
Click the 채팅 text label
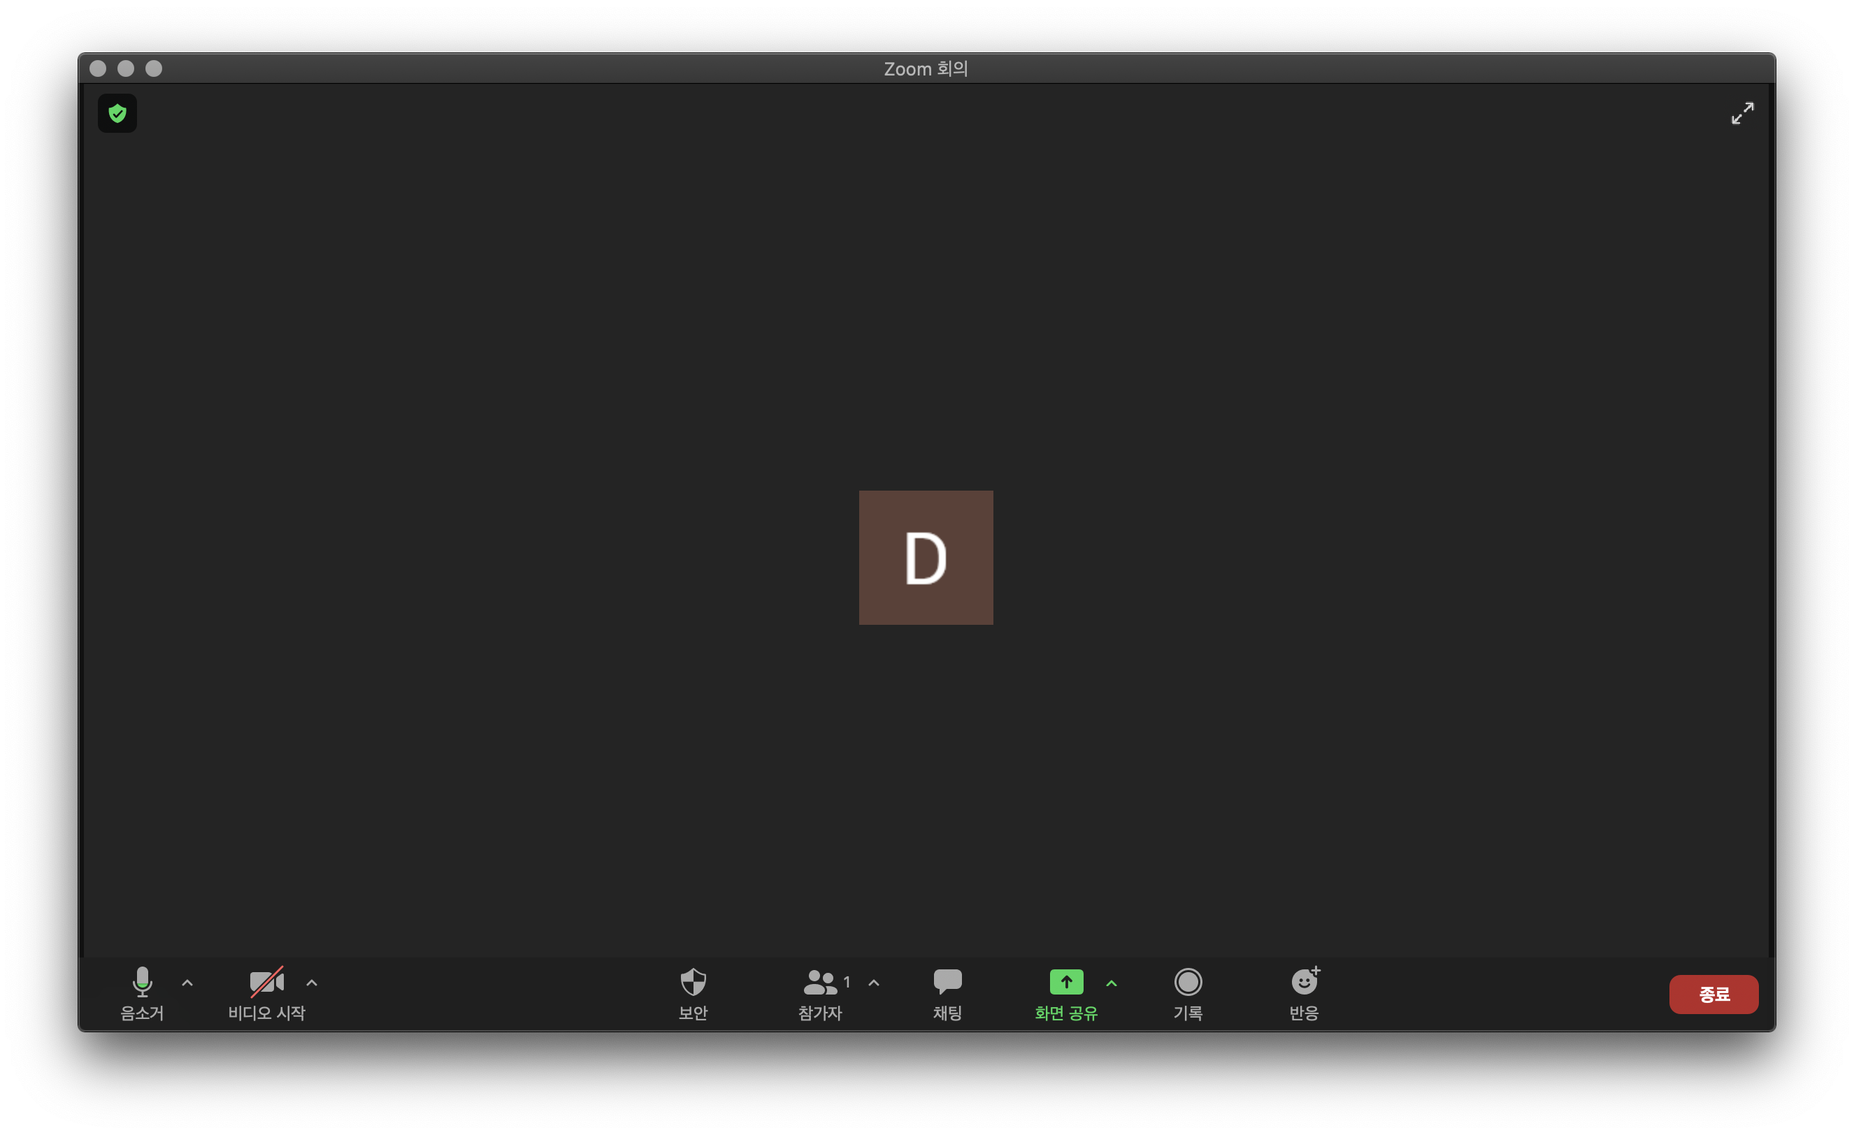[x=947, y=1013]
